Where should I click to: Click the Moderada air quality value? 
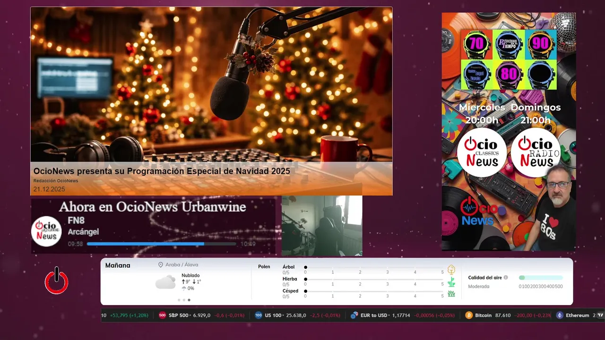tap(479, 287)
